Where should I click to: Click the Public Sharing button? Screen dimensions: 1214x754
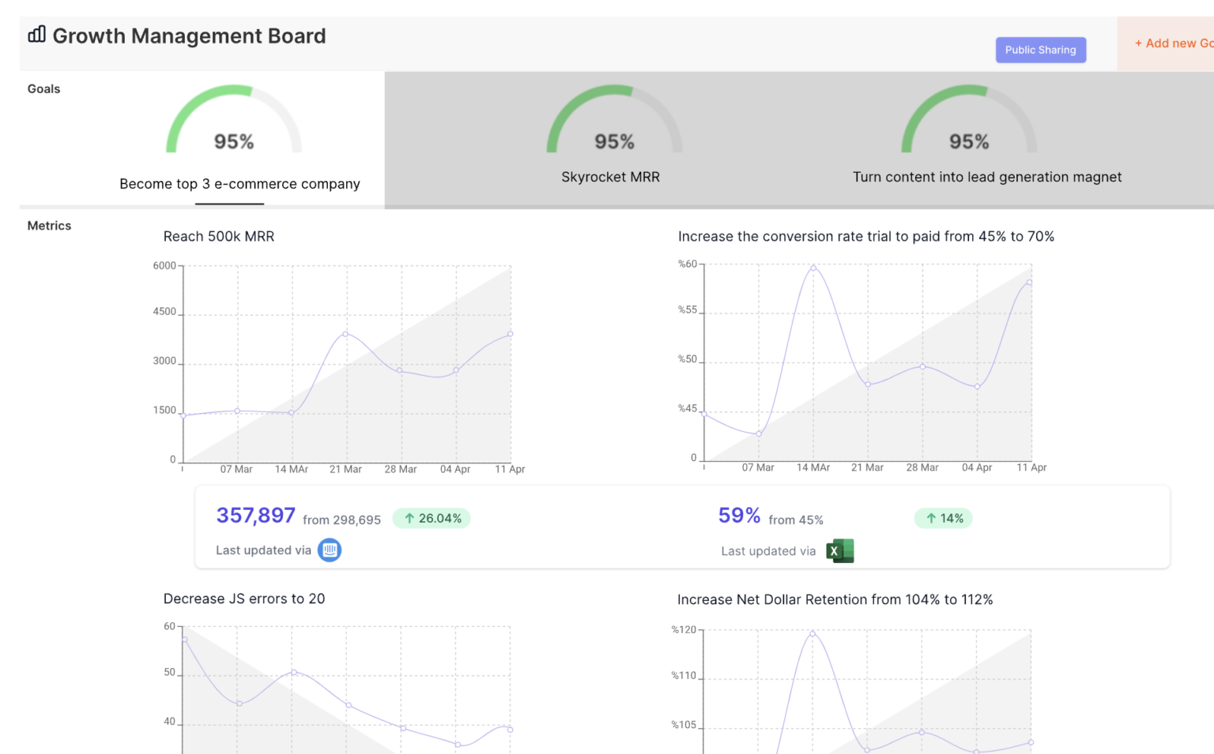click(x=1040, y=50)
